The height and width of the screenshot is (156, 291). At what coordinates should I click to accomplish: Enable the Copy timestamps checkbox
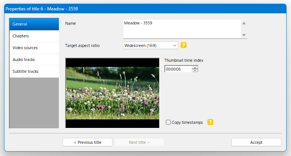click(168, 122)
